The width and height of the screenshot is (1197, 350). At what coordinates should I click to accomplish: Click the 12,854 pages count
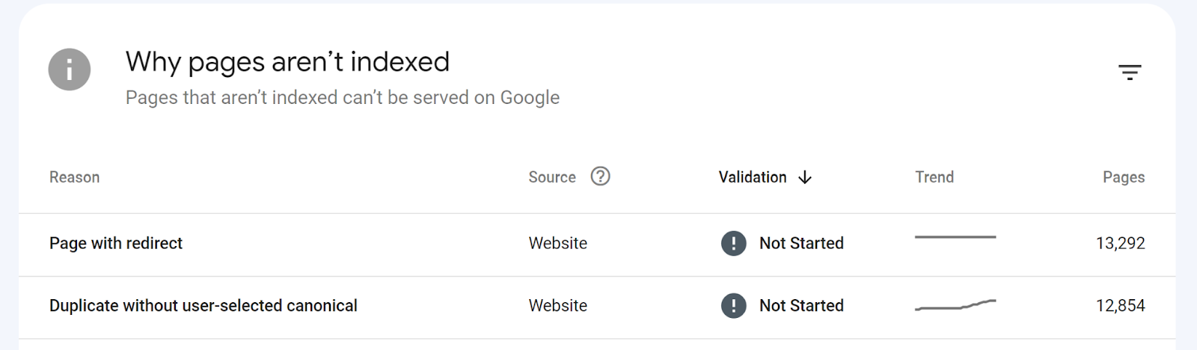[x=1120, y=306]
